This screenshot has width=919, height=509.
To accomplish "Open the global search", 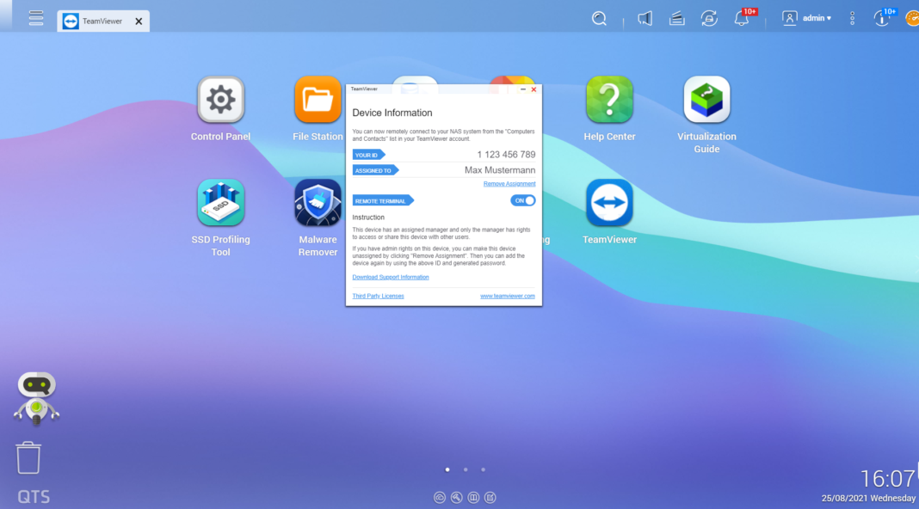I will click(599, 17).
